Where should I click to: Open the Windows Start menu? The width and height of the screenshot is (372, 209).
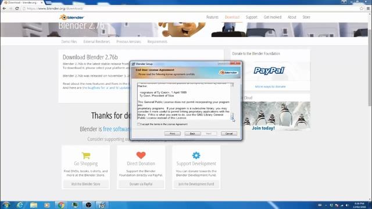6,205
